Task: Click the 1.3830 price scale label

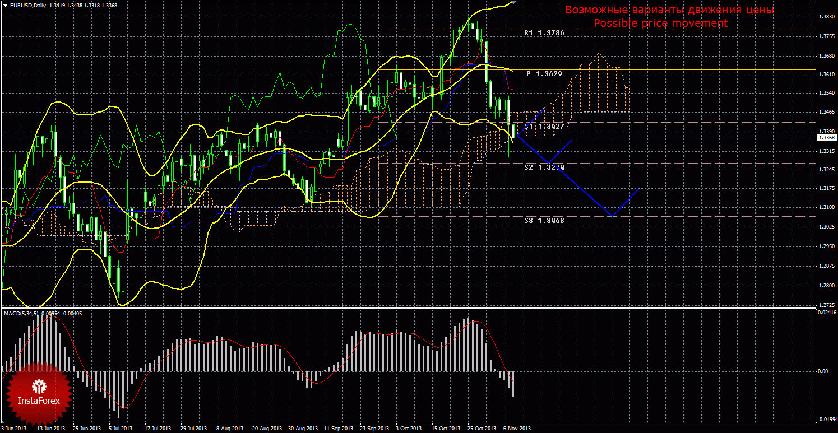Action: (x=827, y=17)
